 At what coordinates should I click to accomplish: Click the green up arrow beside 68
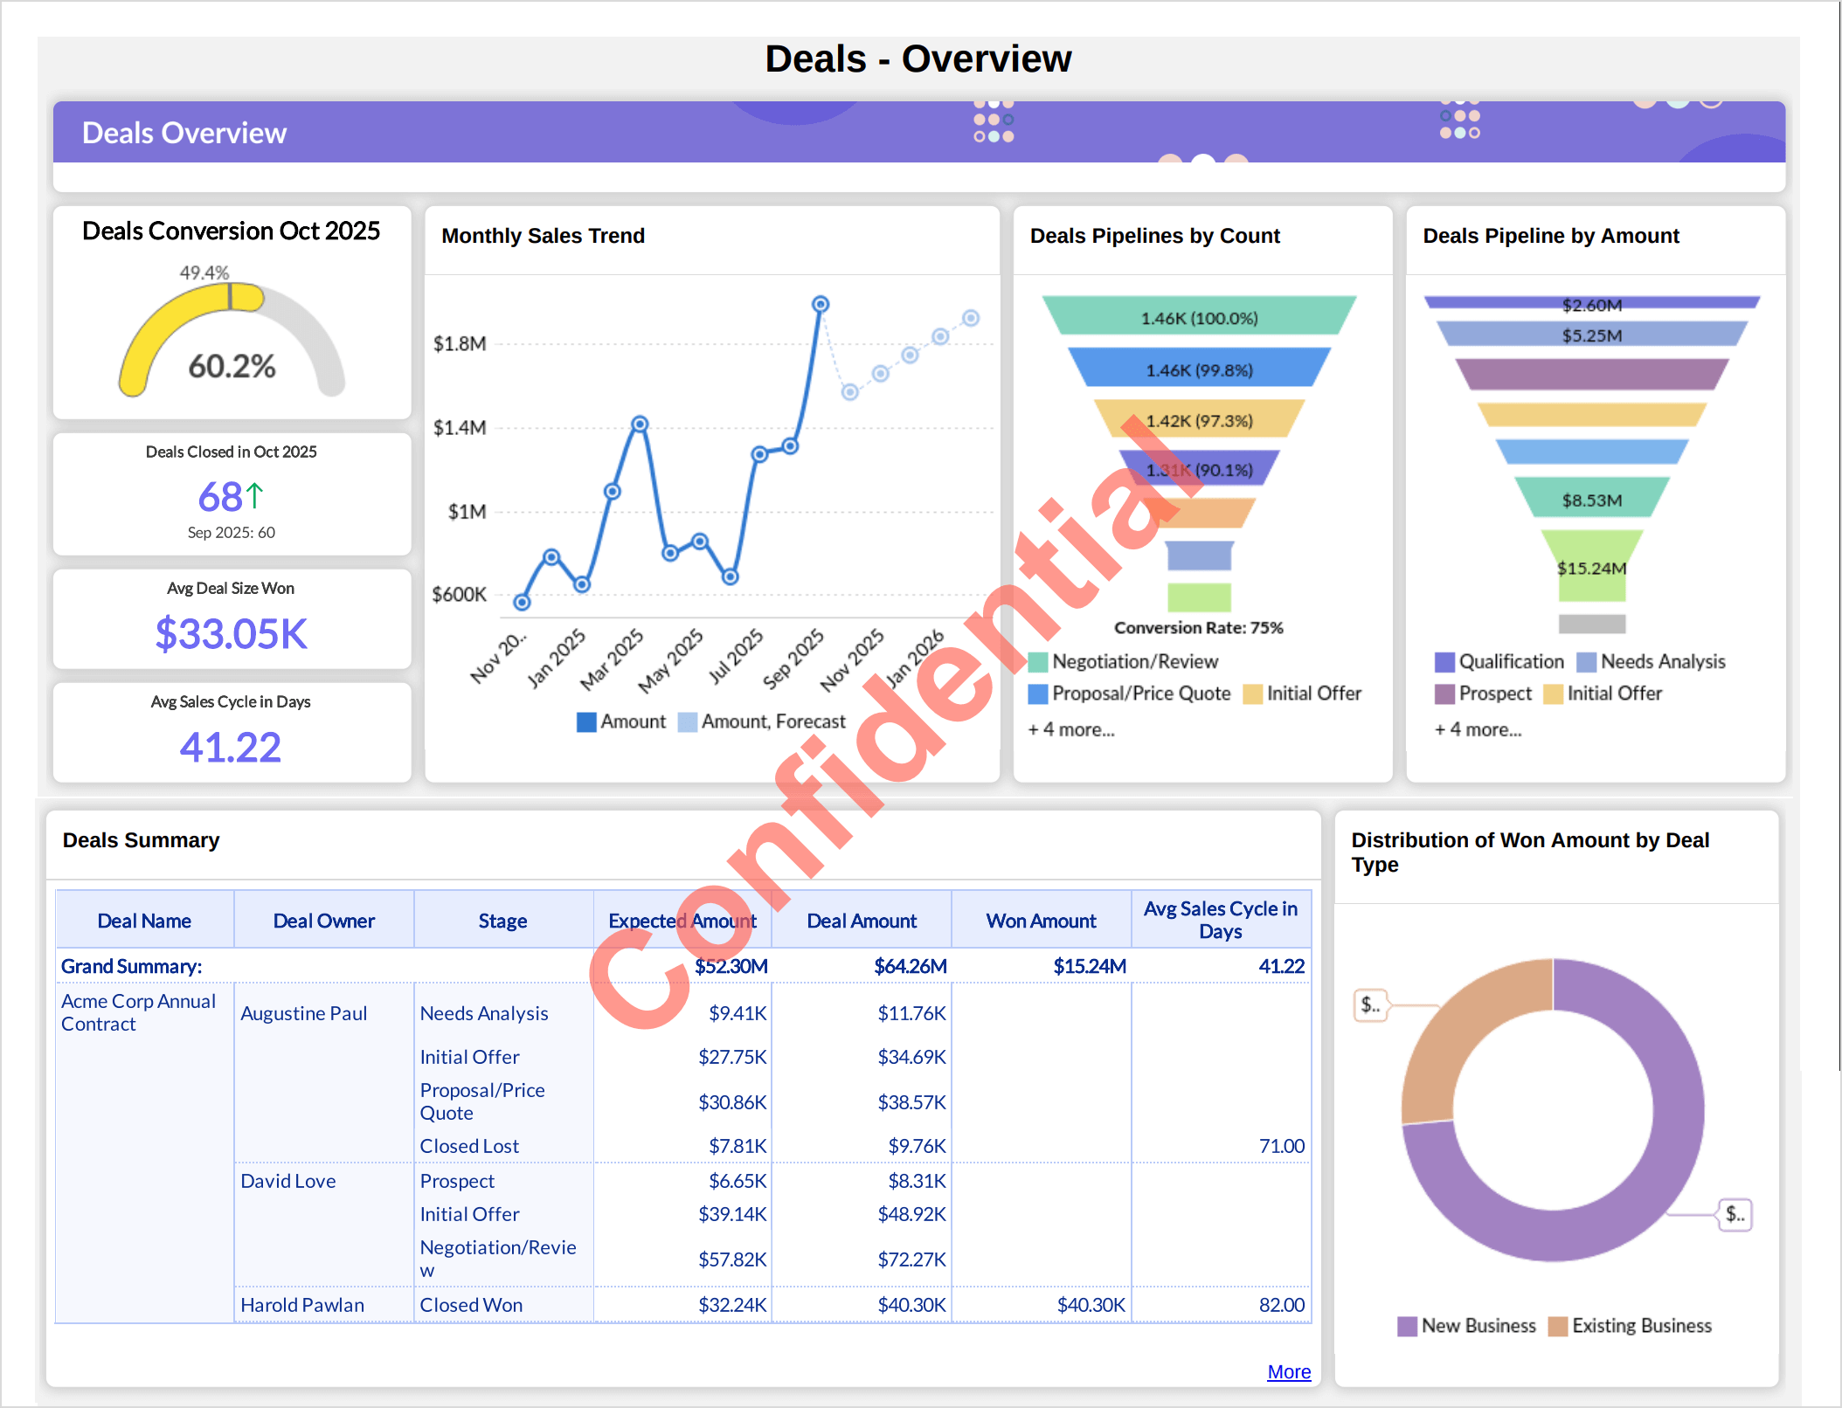(254, 495)
